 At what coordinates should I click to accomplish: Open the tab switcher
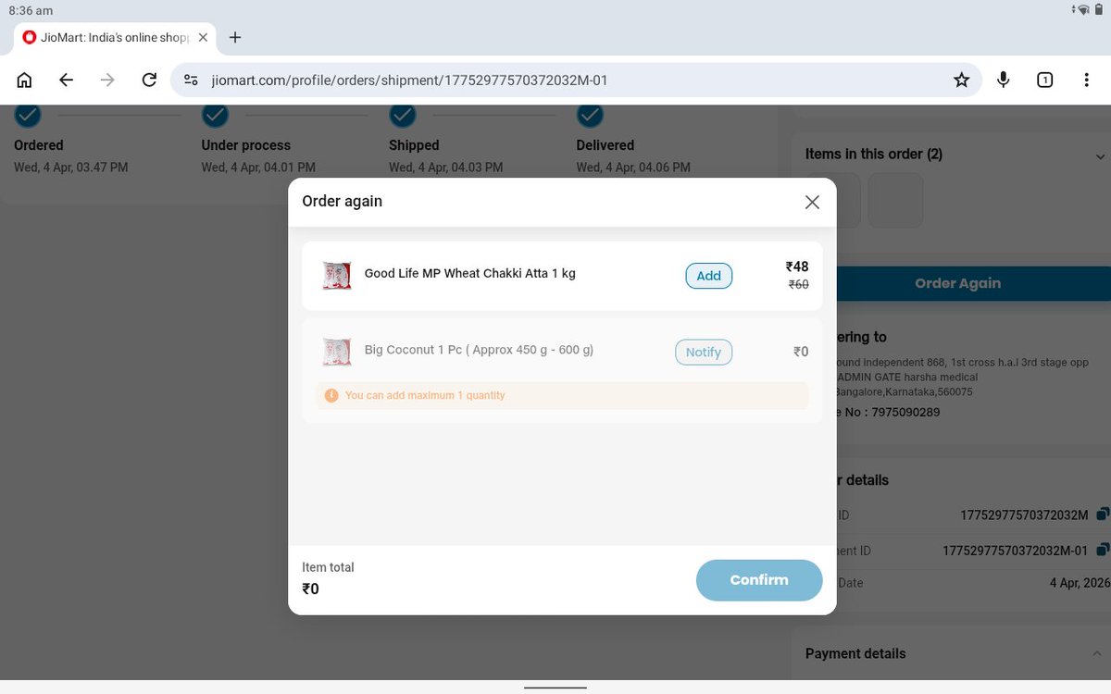click(1044, 81)
